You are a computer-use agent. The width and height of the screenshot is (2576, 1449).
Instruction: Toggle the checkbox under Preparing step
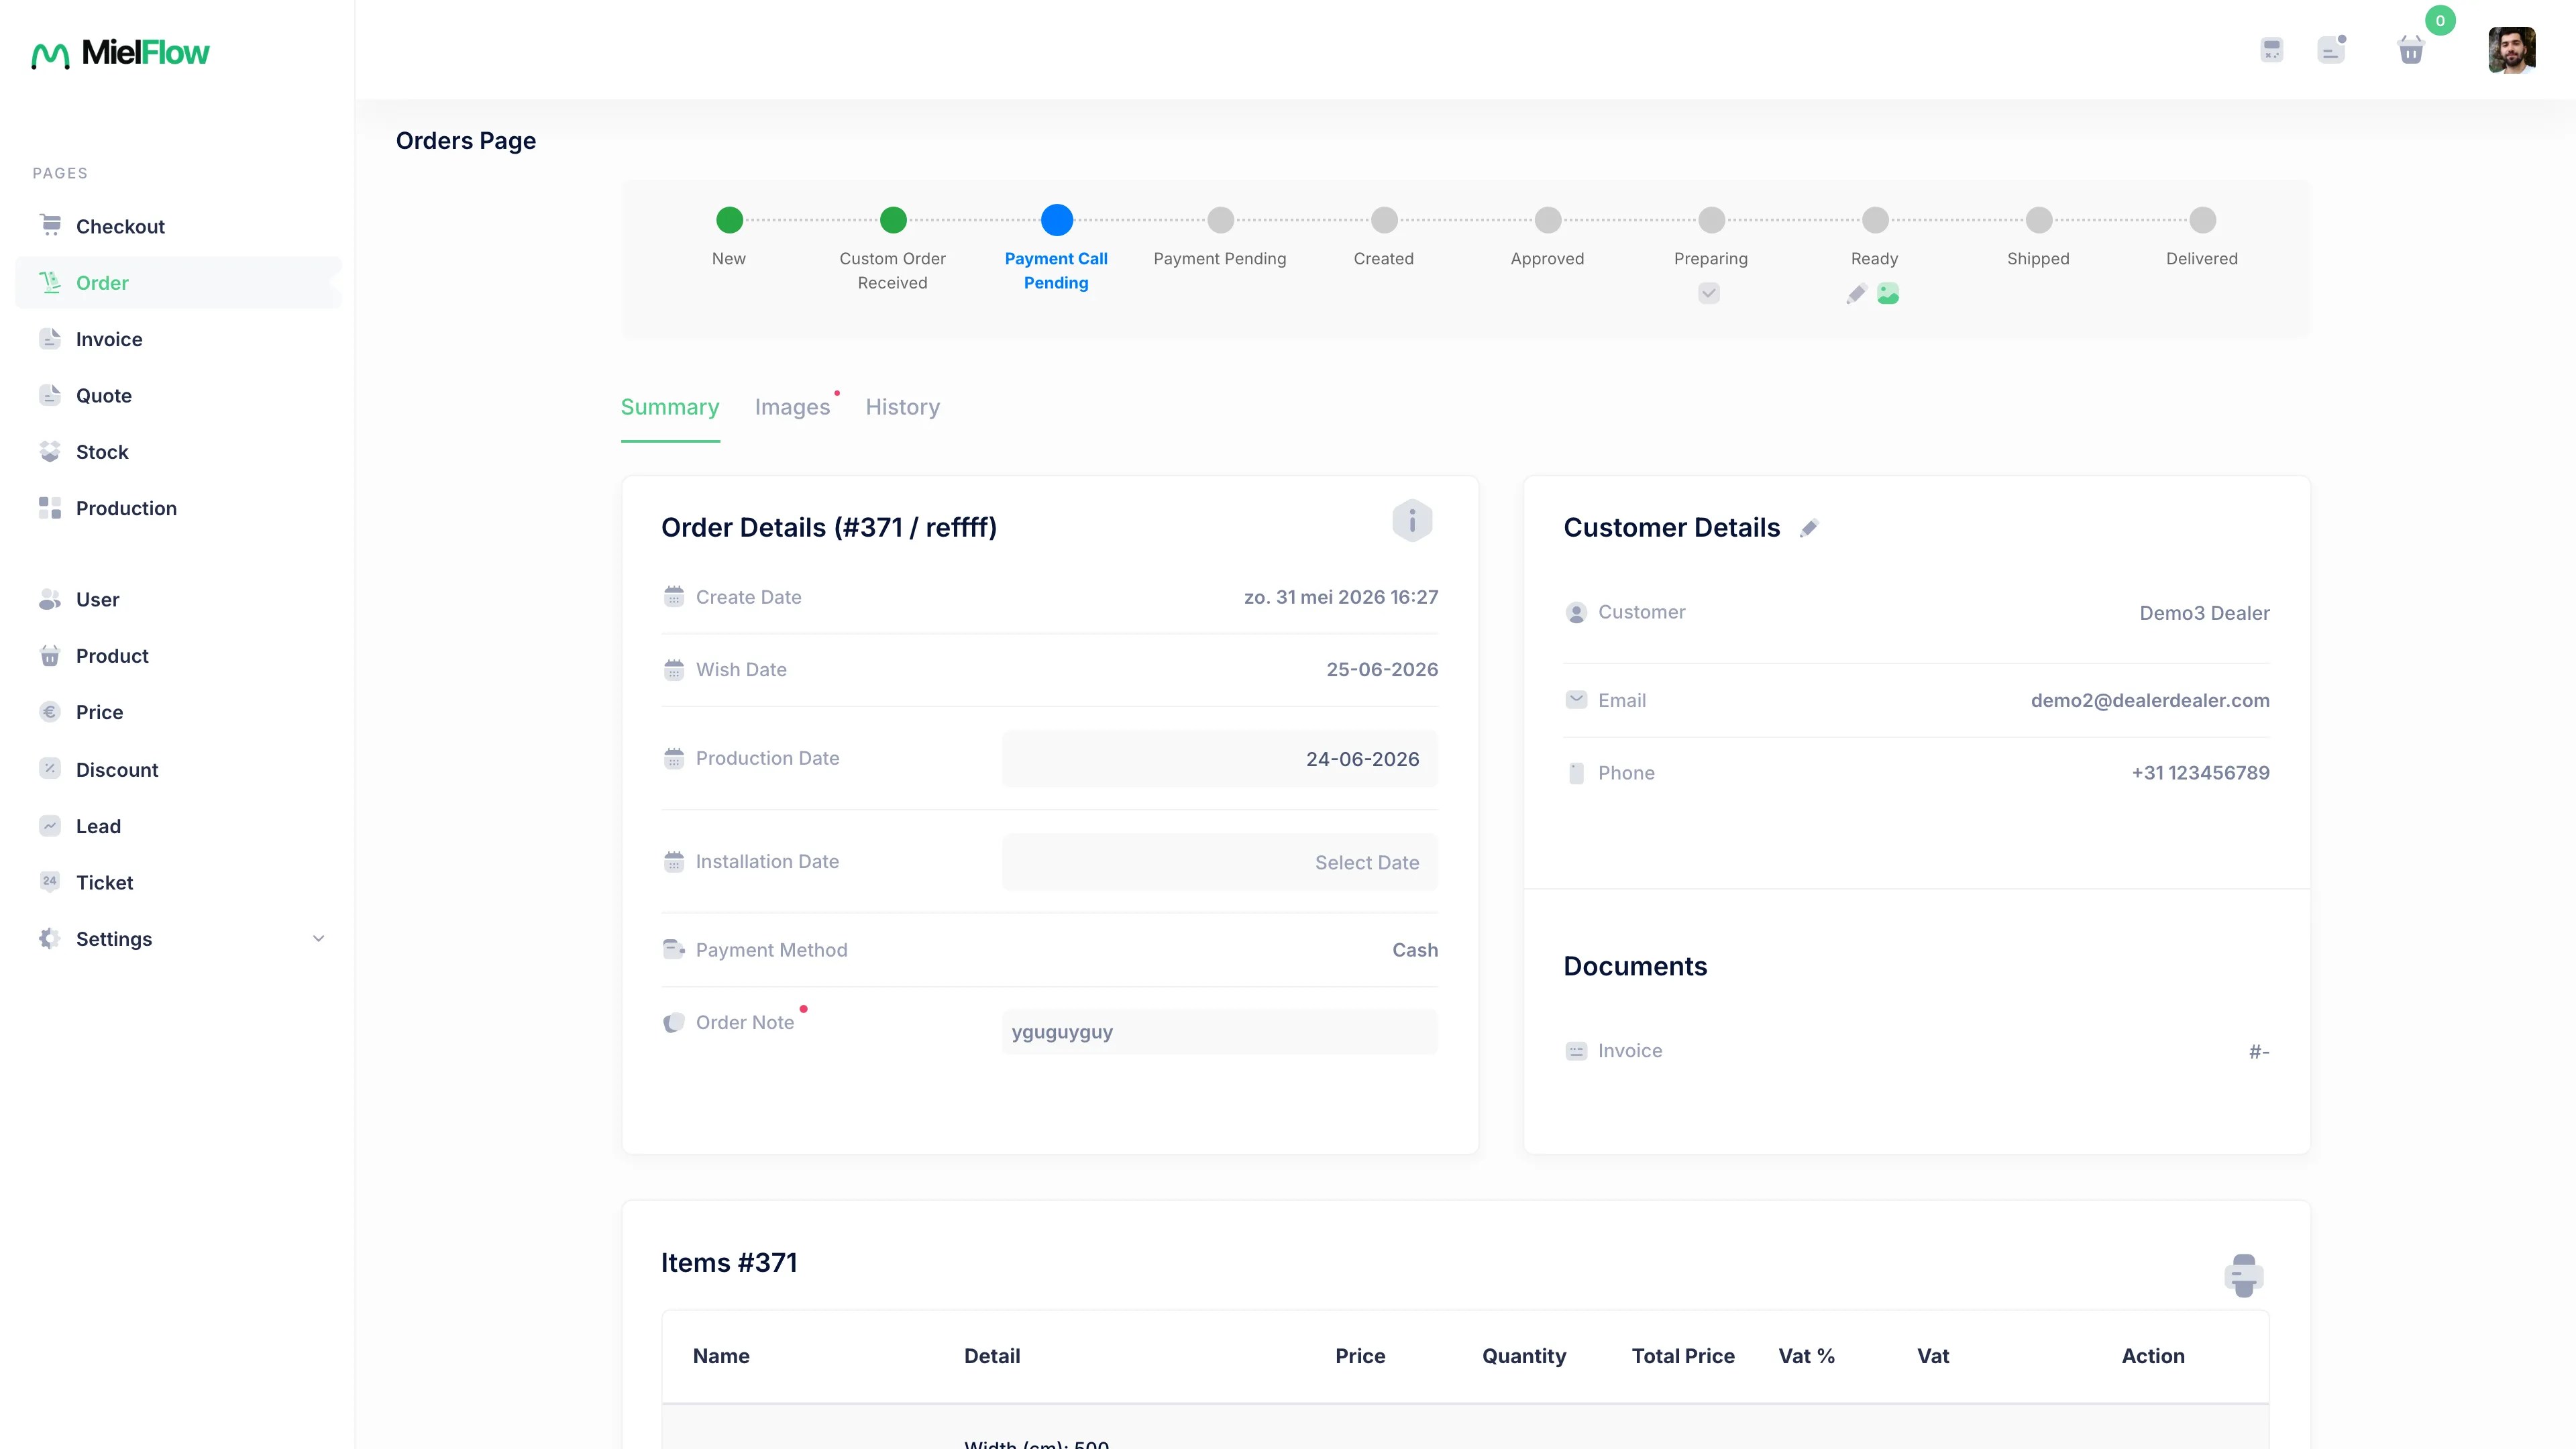(1709, 293)
